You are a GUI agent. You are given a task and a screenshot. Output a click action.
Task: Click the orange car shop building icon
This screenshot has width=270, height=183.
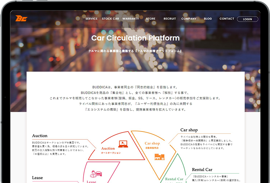[159, 157]
